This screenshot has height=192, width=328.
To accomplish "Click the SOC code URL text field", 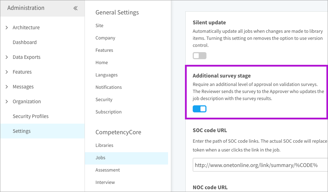I will [x=260, y=165].
